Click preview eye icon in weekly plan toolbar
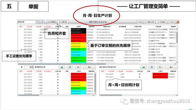Viewport: 196px width, 110px height. tap(78, 67)
